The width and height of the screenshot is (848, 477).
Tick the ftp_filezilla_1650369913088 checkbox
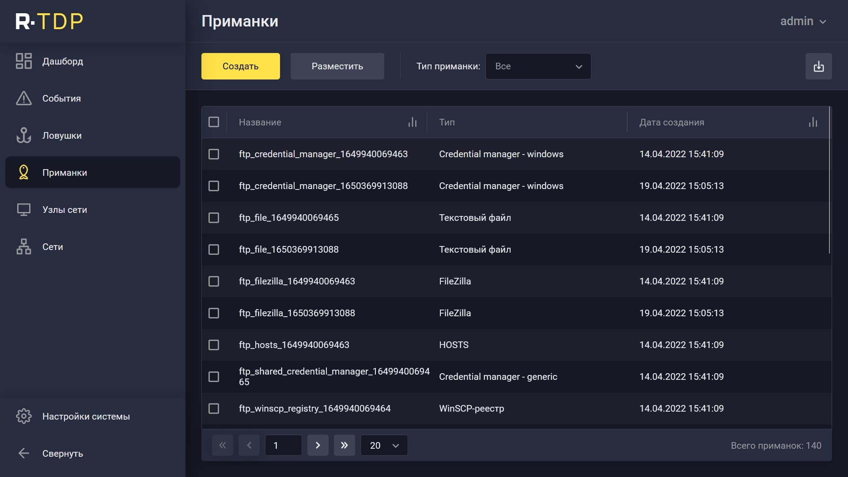[x=214, y=313]
